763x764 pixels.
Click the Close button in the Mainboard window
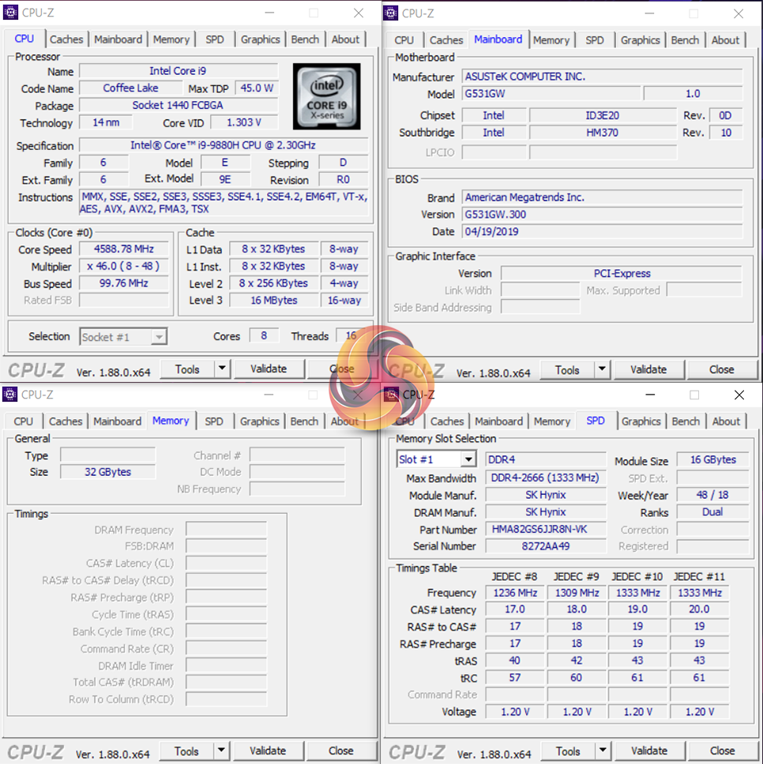coord(722,370)
